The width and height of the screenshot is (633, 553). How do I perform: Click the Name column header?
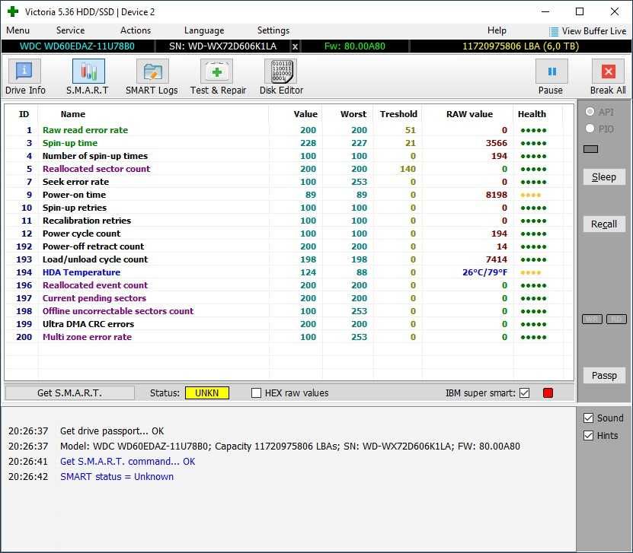[x=72, y=114]
